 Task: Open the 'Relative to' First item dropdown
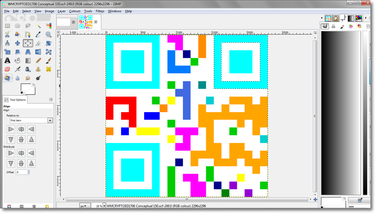tap(31, 120)
